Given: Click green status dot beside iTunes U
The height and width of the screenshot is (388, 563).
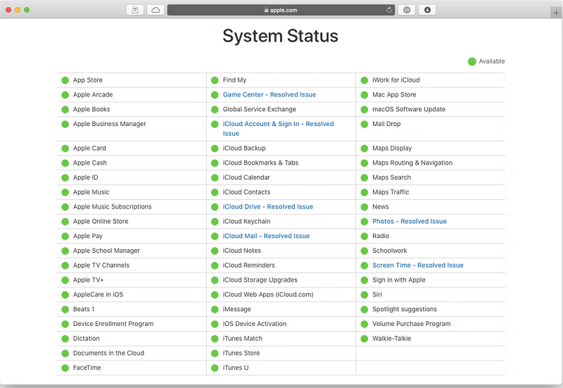Looking at the screenshot, I should click(215, 368).
